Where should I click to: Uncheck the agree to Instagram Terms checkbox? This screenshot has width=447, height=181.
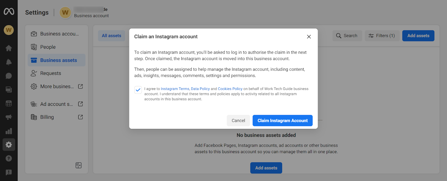138,90
